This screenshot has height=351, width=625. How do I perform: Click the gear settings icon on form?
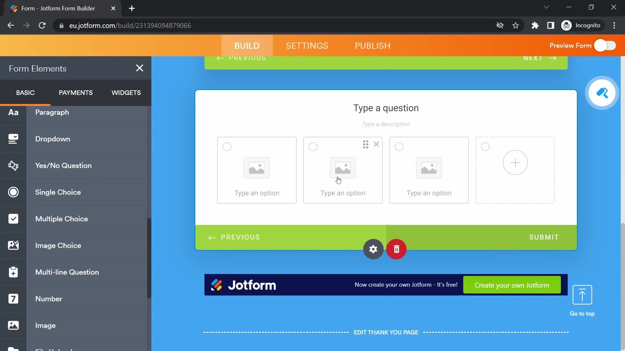tap(373, 249)
